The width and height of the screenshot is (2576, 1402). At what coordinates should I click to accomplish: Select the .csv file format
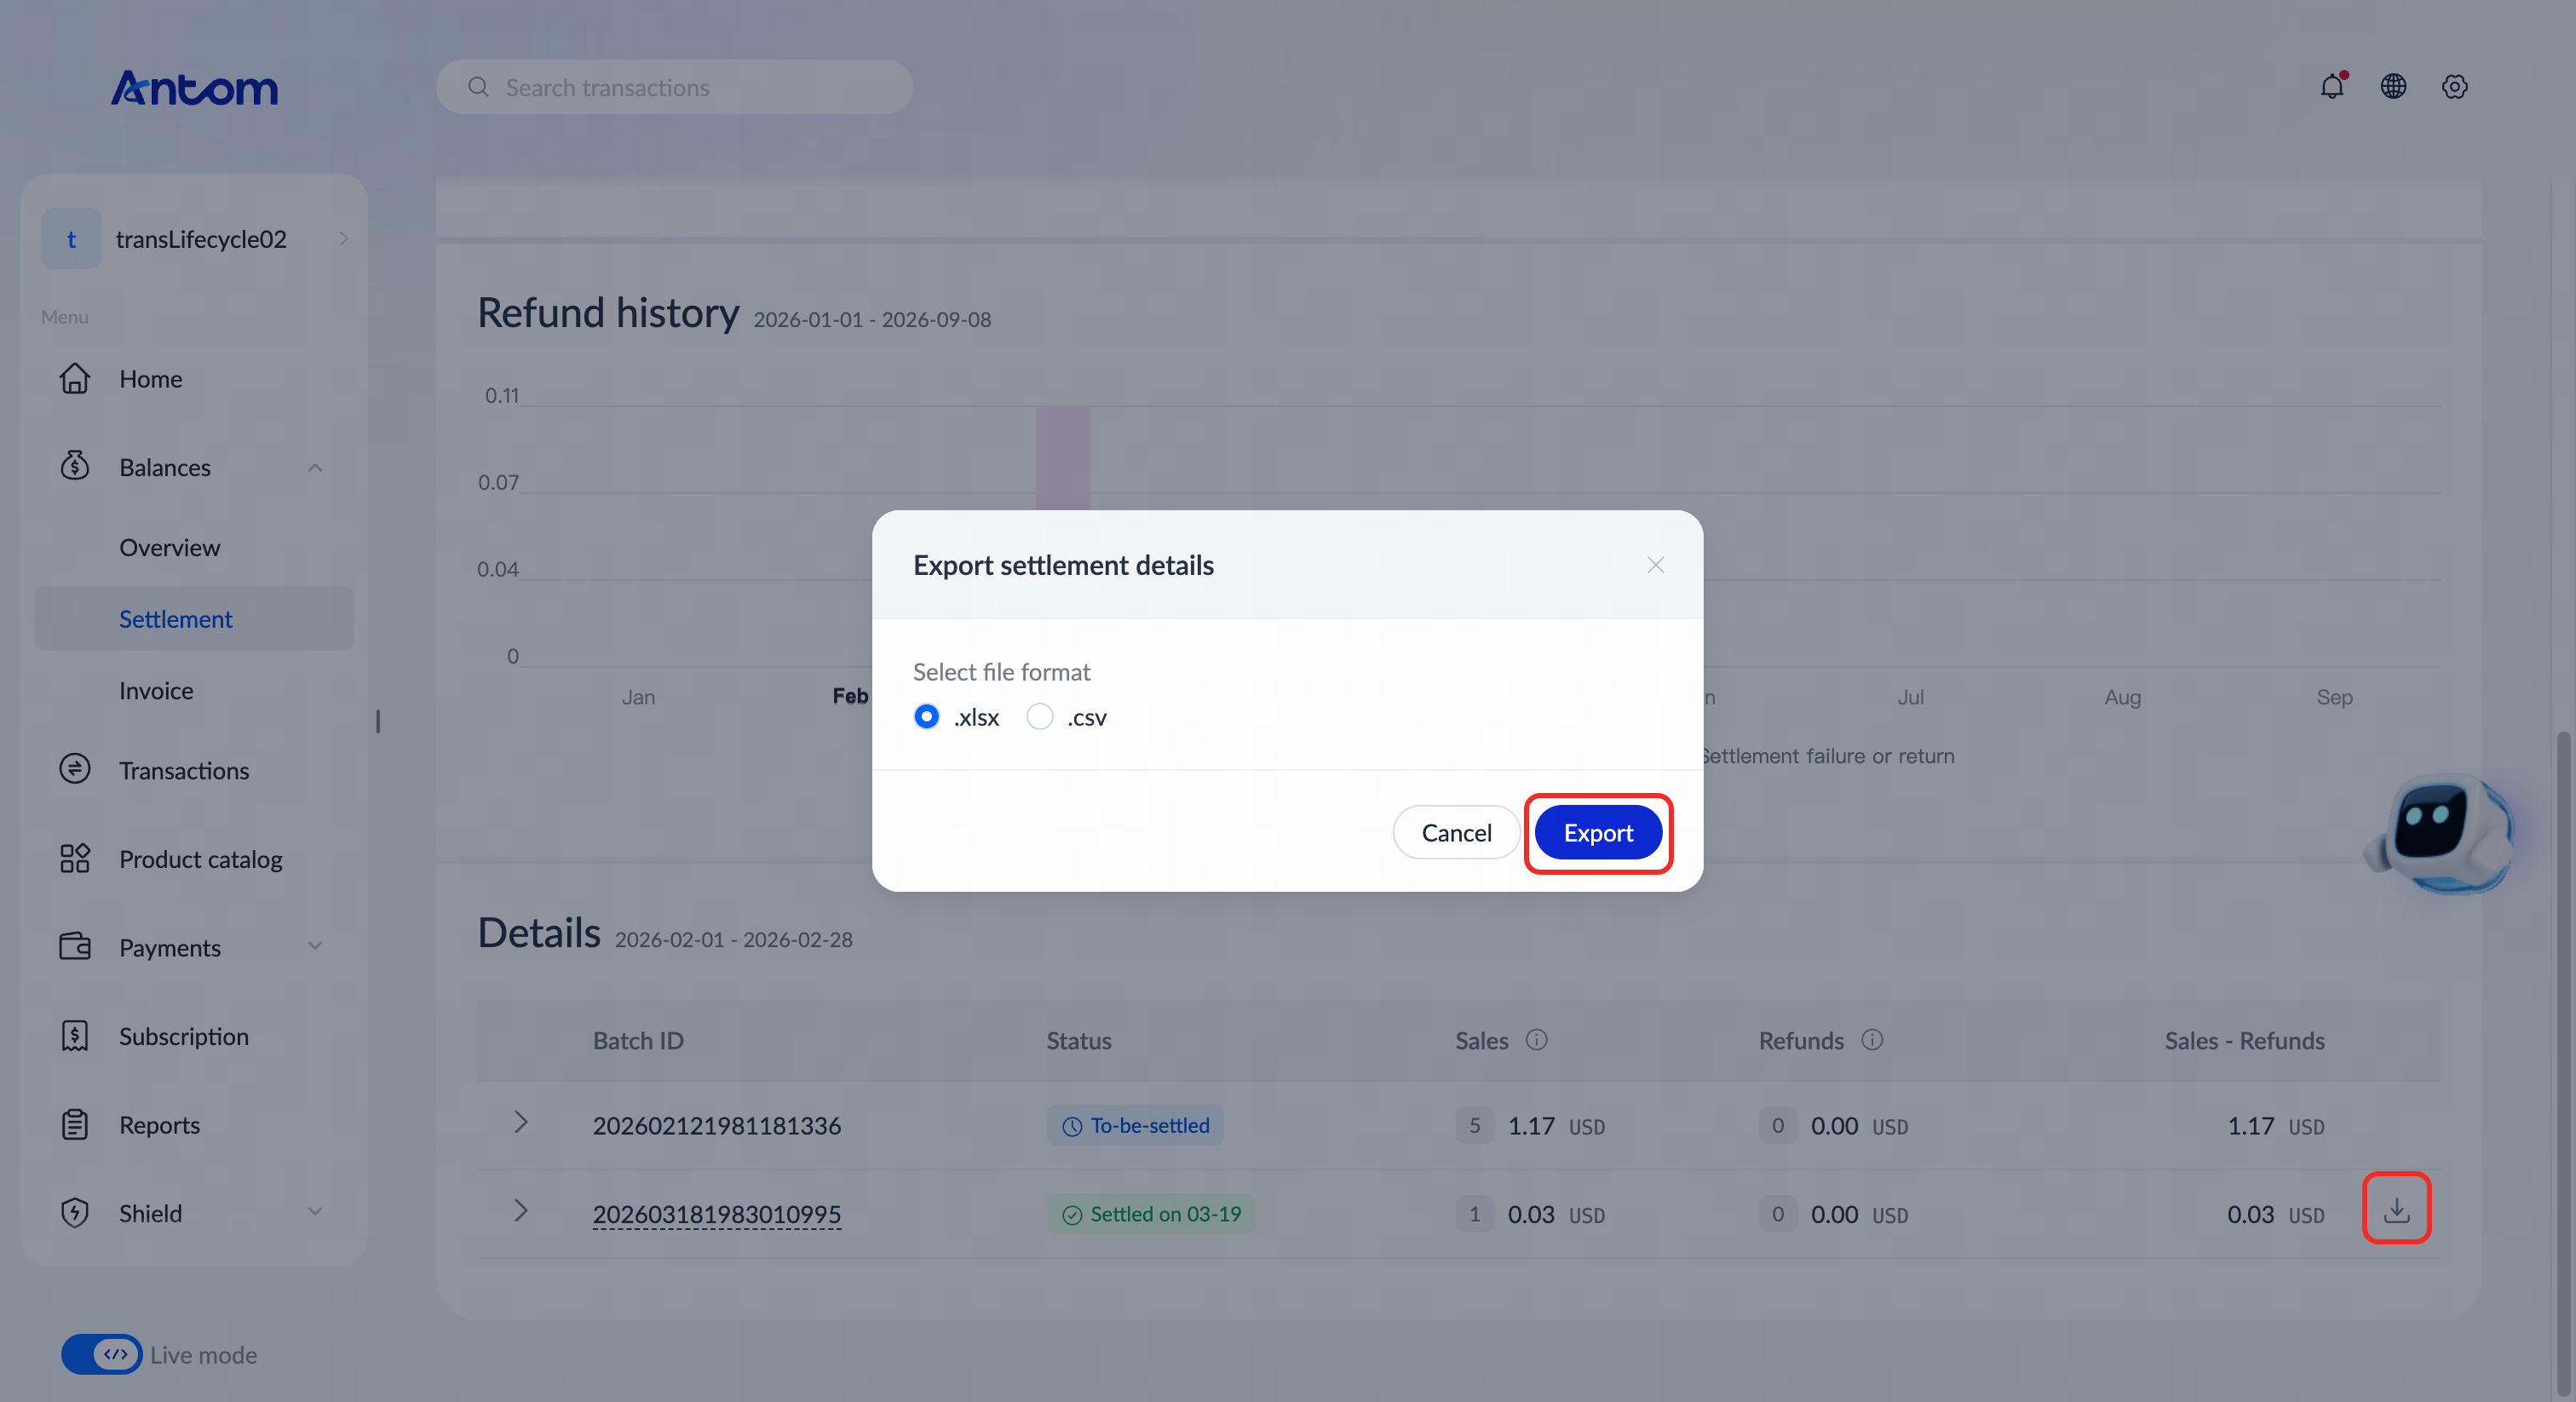click(x=1040, y=717)
